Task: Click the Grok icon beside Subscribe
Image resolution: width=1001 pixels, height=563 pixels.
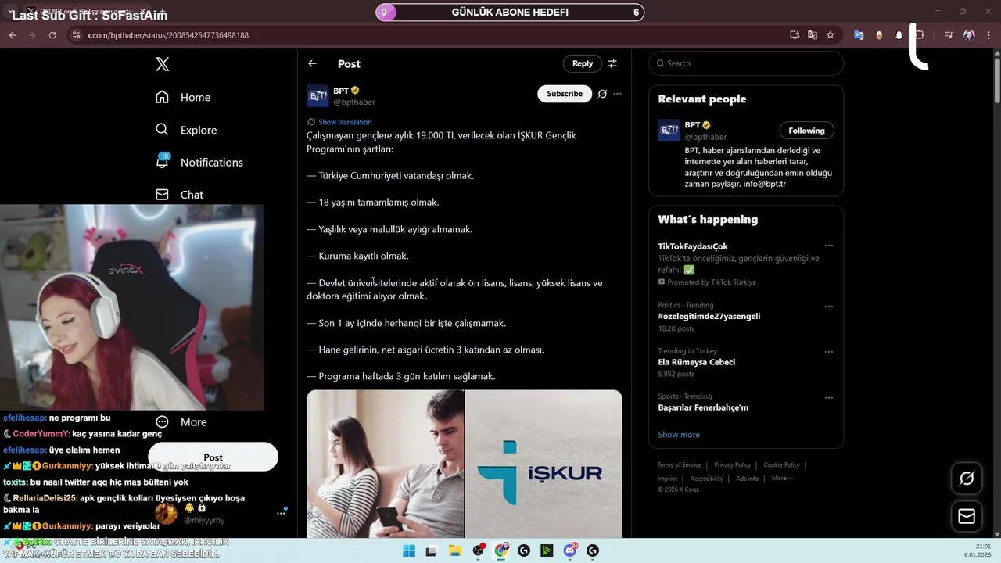Action: (602, 94)
